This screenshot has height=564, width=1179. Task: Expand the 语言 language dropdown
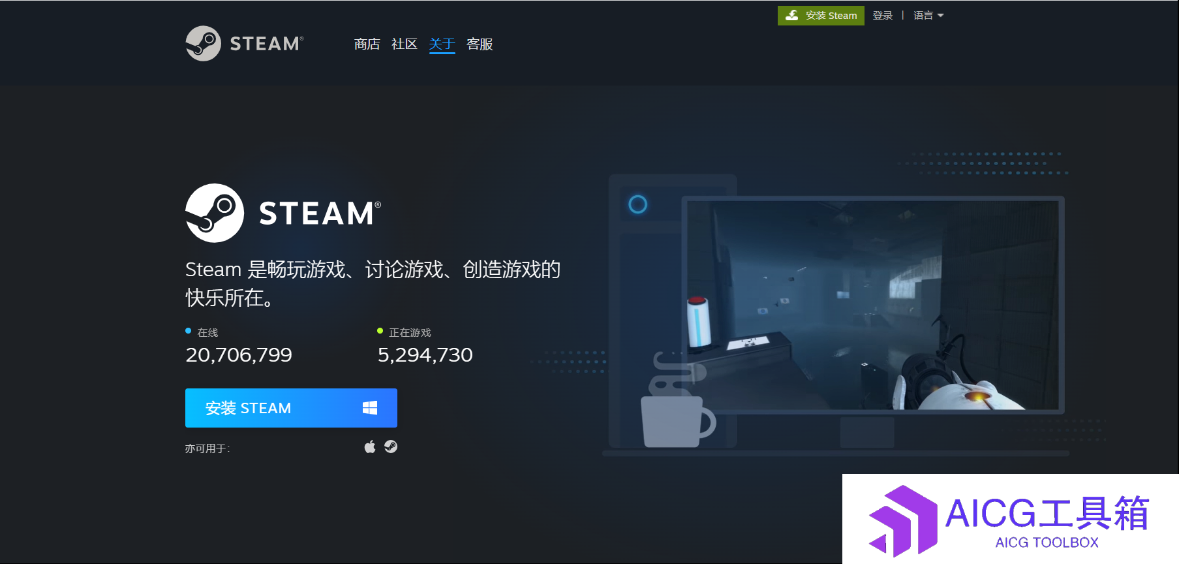pyautogui.click(x=928, y=16)
